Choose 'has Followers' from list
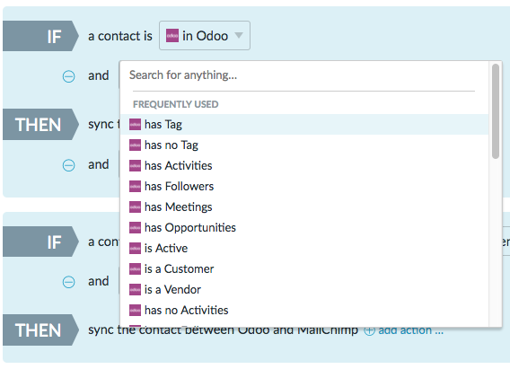Image resolution: width=510 pixels, height=369 pixels. [304, 186]
